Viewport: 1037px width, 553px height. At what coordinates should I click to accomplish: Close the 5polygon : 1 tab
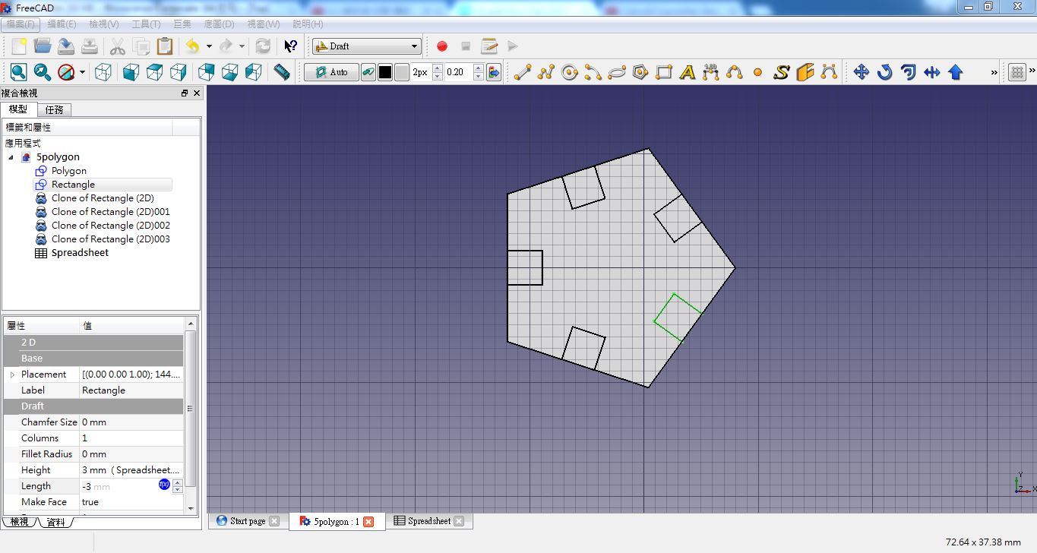click(x=368, y=522)
